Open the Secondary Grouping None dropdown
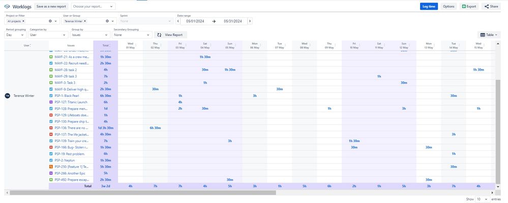 (x=132, y=35)
